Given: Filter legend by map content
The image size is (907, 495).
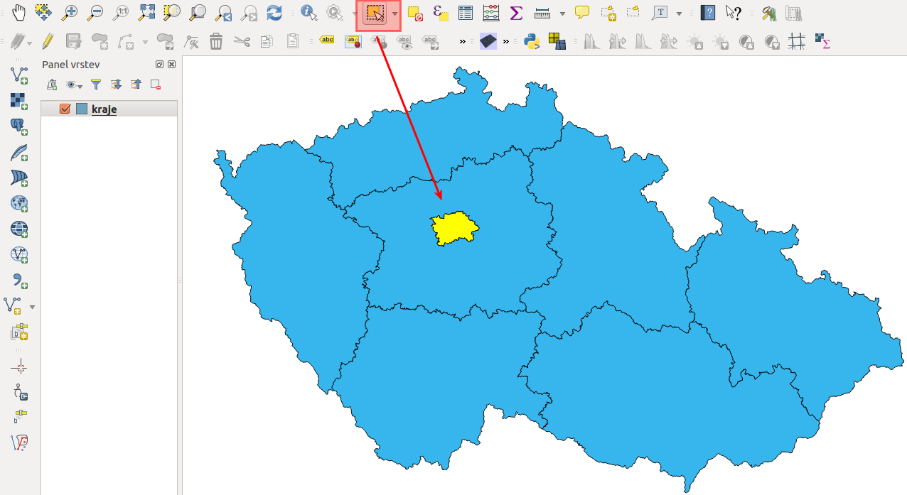Looking at the screenshot, I should click(x=96, y=85).
